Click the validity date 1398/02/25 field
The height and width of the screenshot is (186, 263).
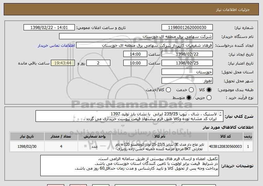click(x=187, y=63)
